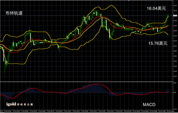Click the 9 Oct 19:15 time label
Viewport: 178px width, 113px height.
coord(102,112)
